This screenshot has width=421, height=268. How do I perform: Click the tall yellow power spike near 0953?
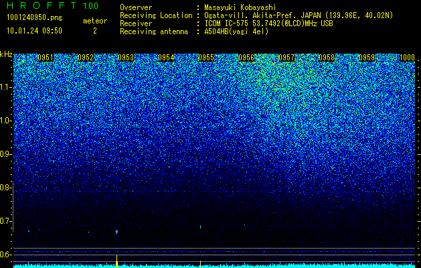click(116, 261)
